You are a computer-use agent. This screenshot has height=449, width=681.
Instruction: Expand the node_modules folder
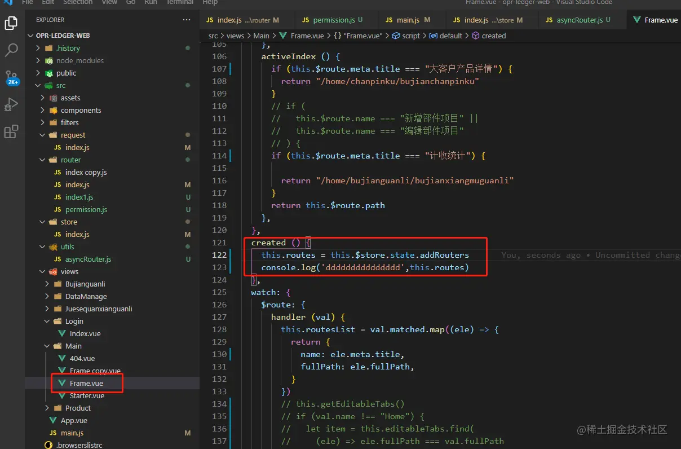38,60
